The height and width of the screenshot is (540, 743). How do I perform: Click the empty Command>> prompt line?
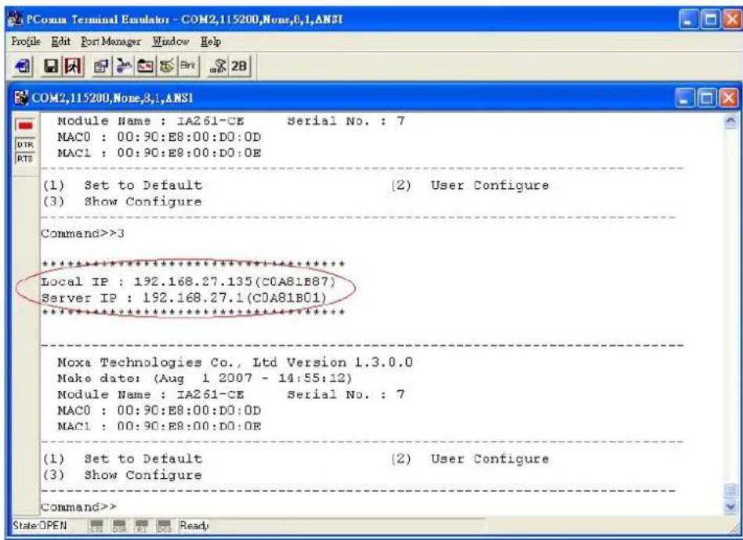[78, 507]
